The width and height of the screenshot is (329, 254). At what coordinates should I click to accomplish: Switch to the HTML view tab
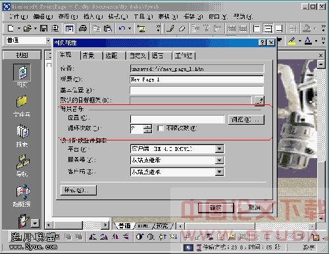143,226
